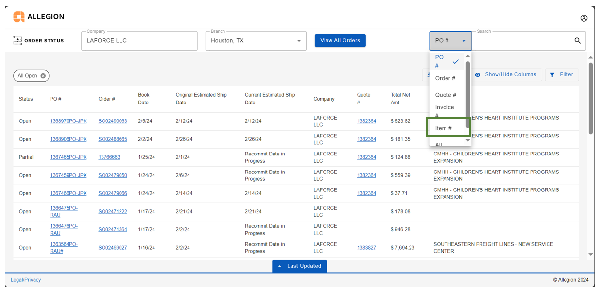Click the SOUTHEASTERN FREIGHT LINES project cell

click(x=493, y=248)
